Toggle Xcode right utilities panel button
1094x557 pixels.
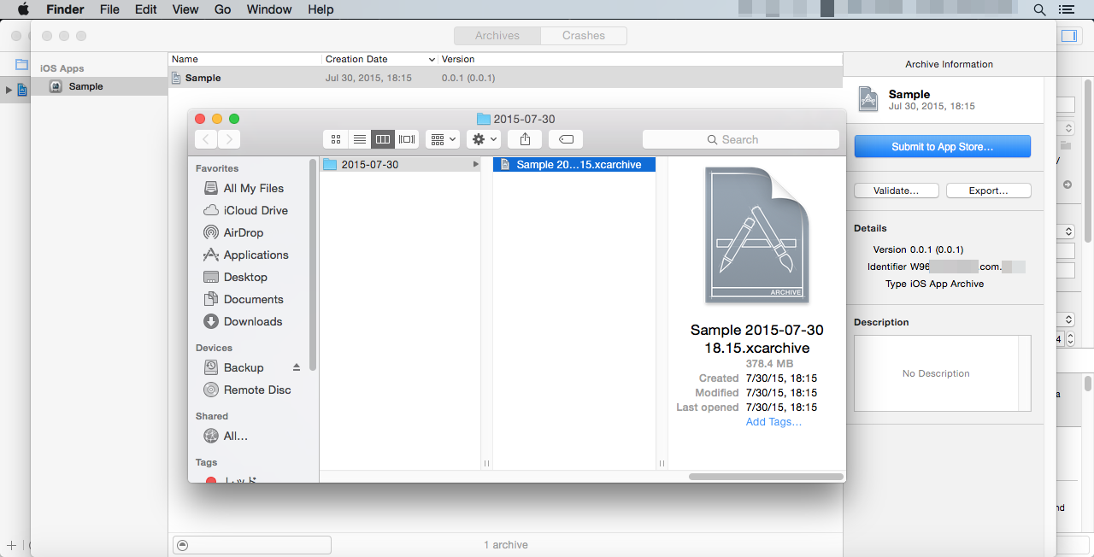point(1069,36)
